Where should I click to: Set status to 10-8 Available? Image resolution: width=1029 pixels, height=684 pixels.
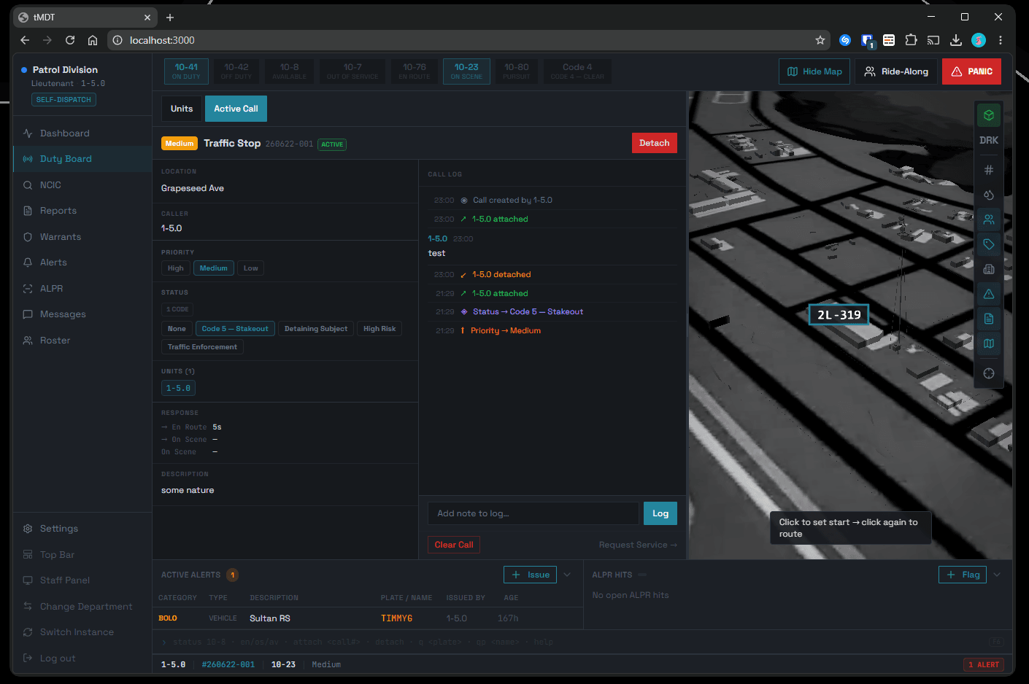pyautogui.click(x=289, y=71)
